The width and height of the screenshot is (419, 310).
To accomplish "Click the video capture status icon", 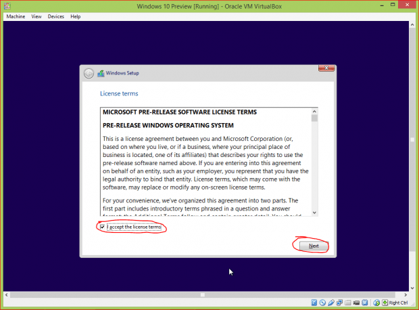I will (356, 303).
